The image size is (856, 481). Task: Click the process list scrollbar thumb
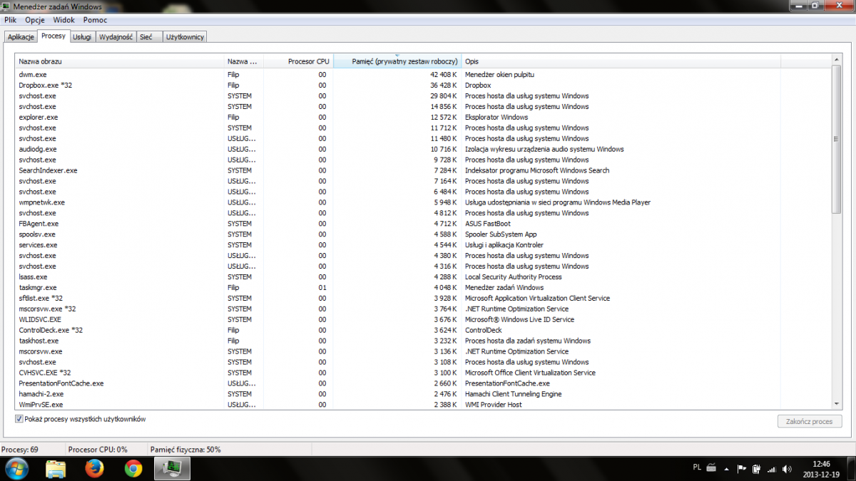(836, 139)
